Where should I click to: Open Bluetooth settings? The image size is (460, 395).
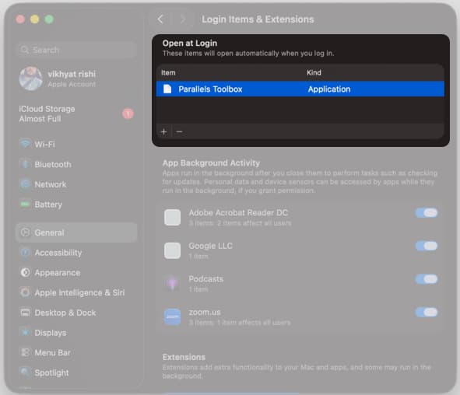click(x=76, y=164)
